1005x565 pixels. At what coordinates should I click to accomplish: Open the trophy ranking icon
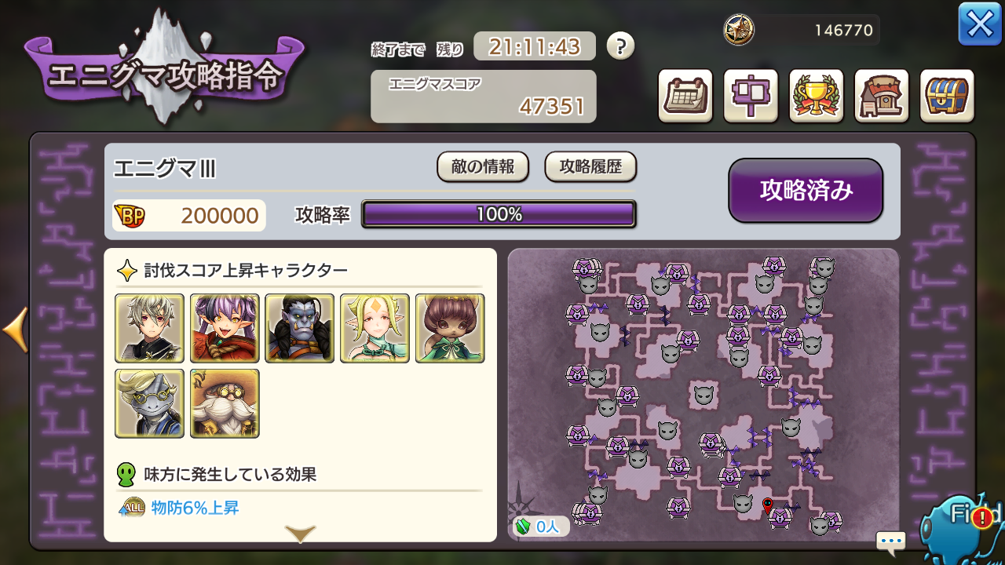pyautogui.click(x=816, y=96)
